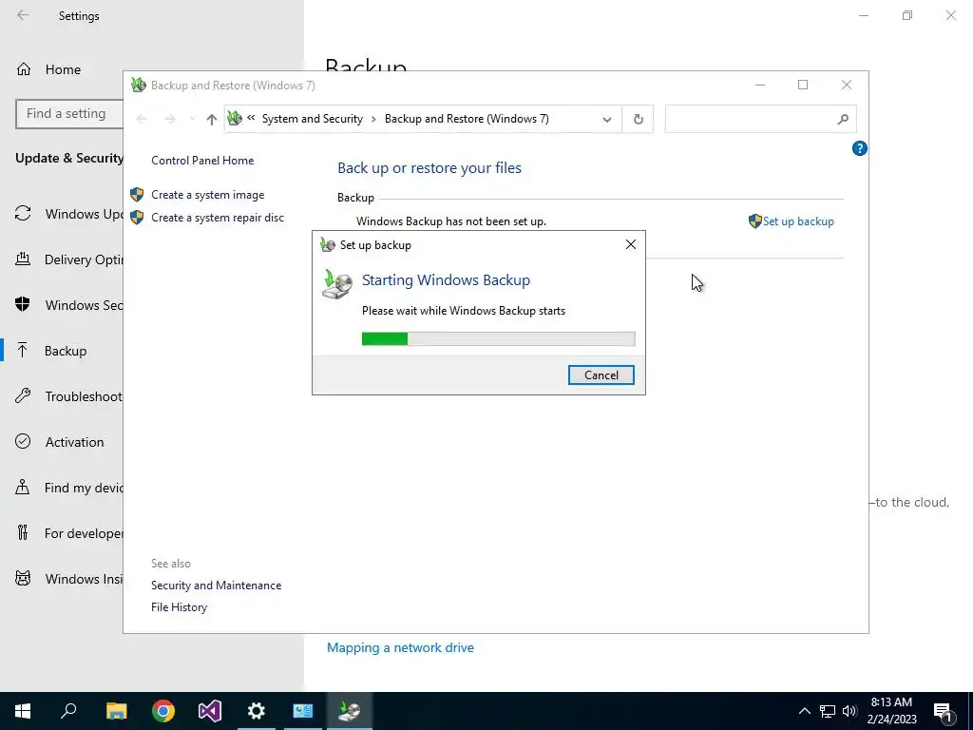Click shield icon beside Create a system image
The height and width of the screenshot is (730, 973).
(x=137, y=195)
